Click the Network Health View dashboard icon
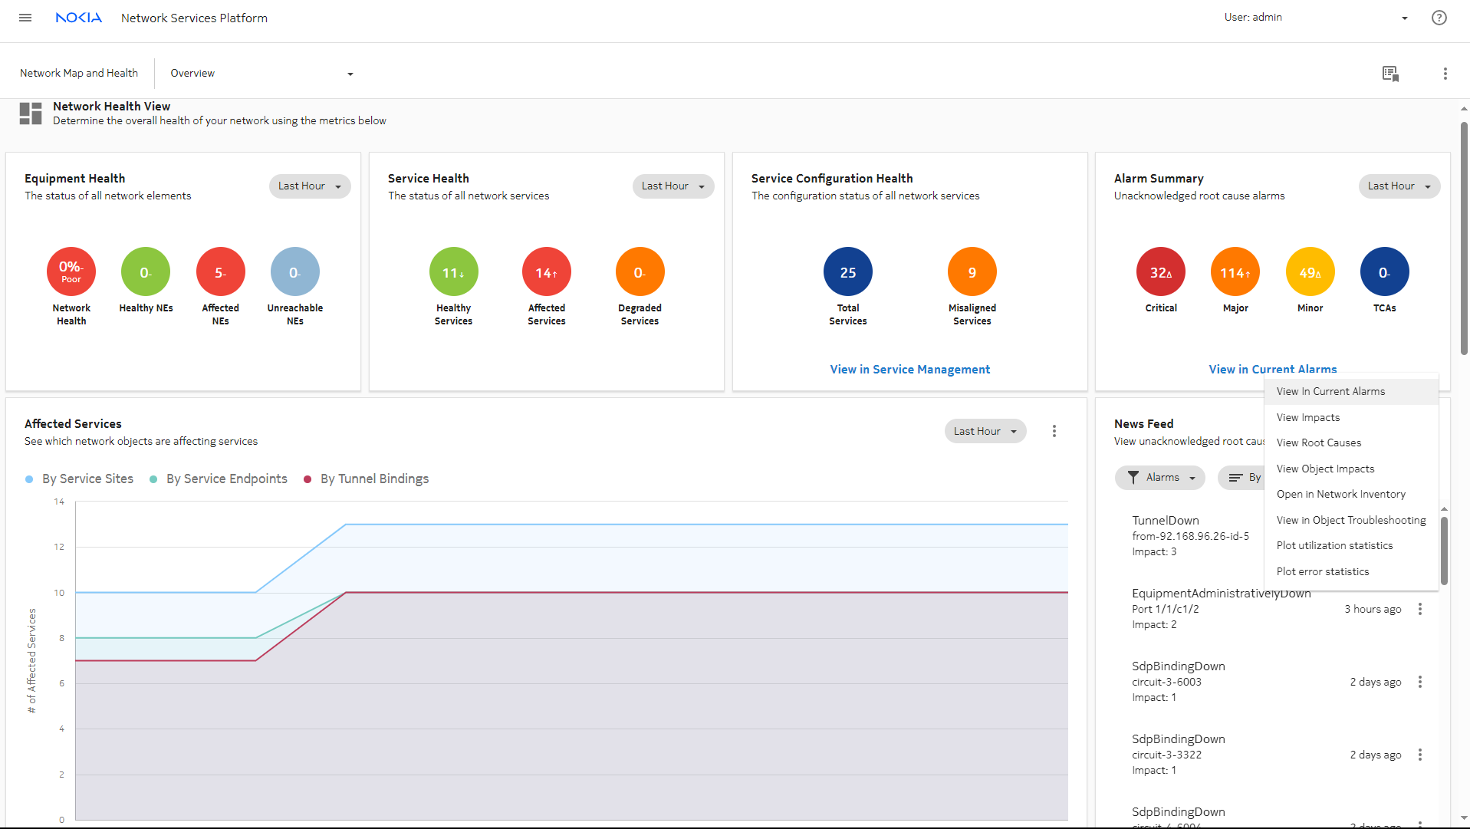Viewport: 1470px width, 829px height. point(31,113)
